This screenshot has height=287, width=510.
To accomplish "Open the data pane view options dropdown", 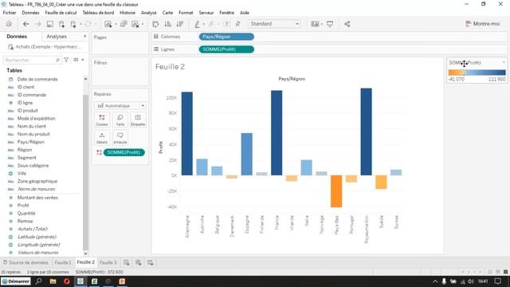I will tap(79, 60).
